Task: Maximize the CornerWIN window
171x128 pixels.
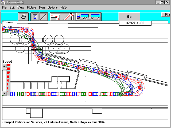Action: [162, 2]
